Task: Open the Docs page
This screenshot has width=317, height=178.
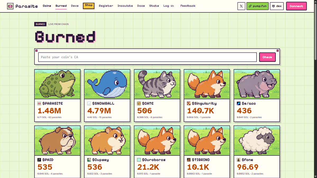Action: coord(141,6)
